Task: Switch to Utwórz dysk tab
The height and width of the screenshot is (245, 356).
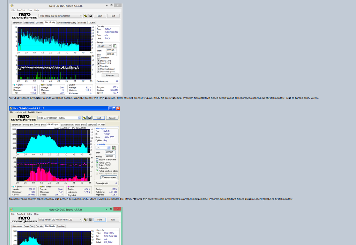Action: (28, 124)
